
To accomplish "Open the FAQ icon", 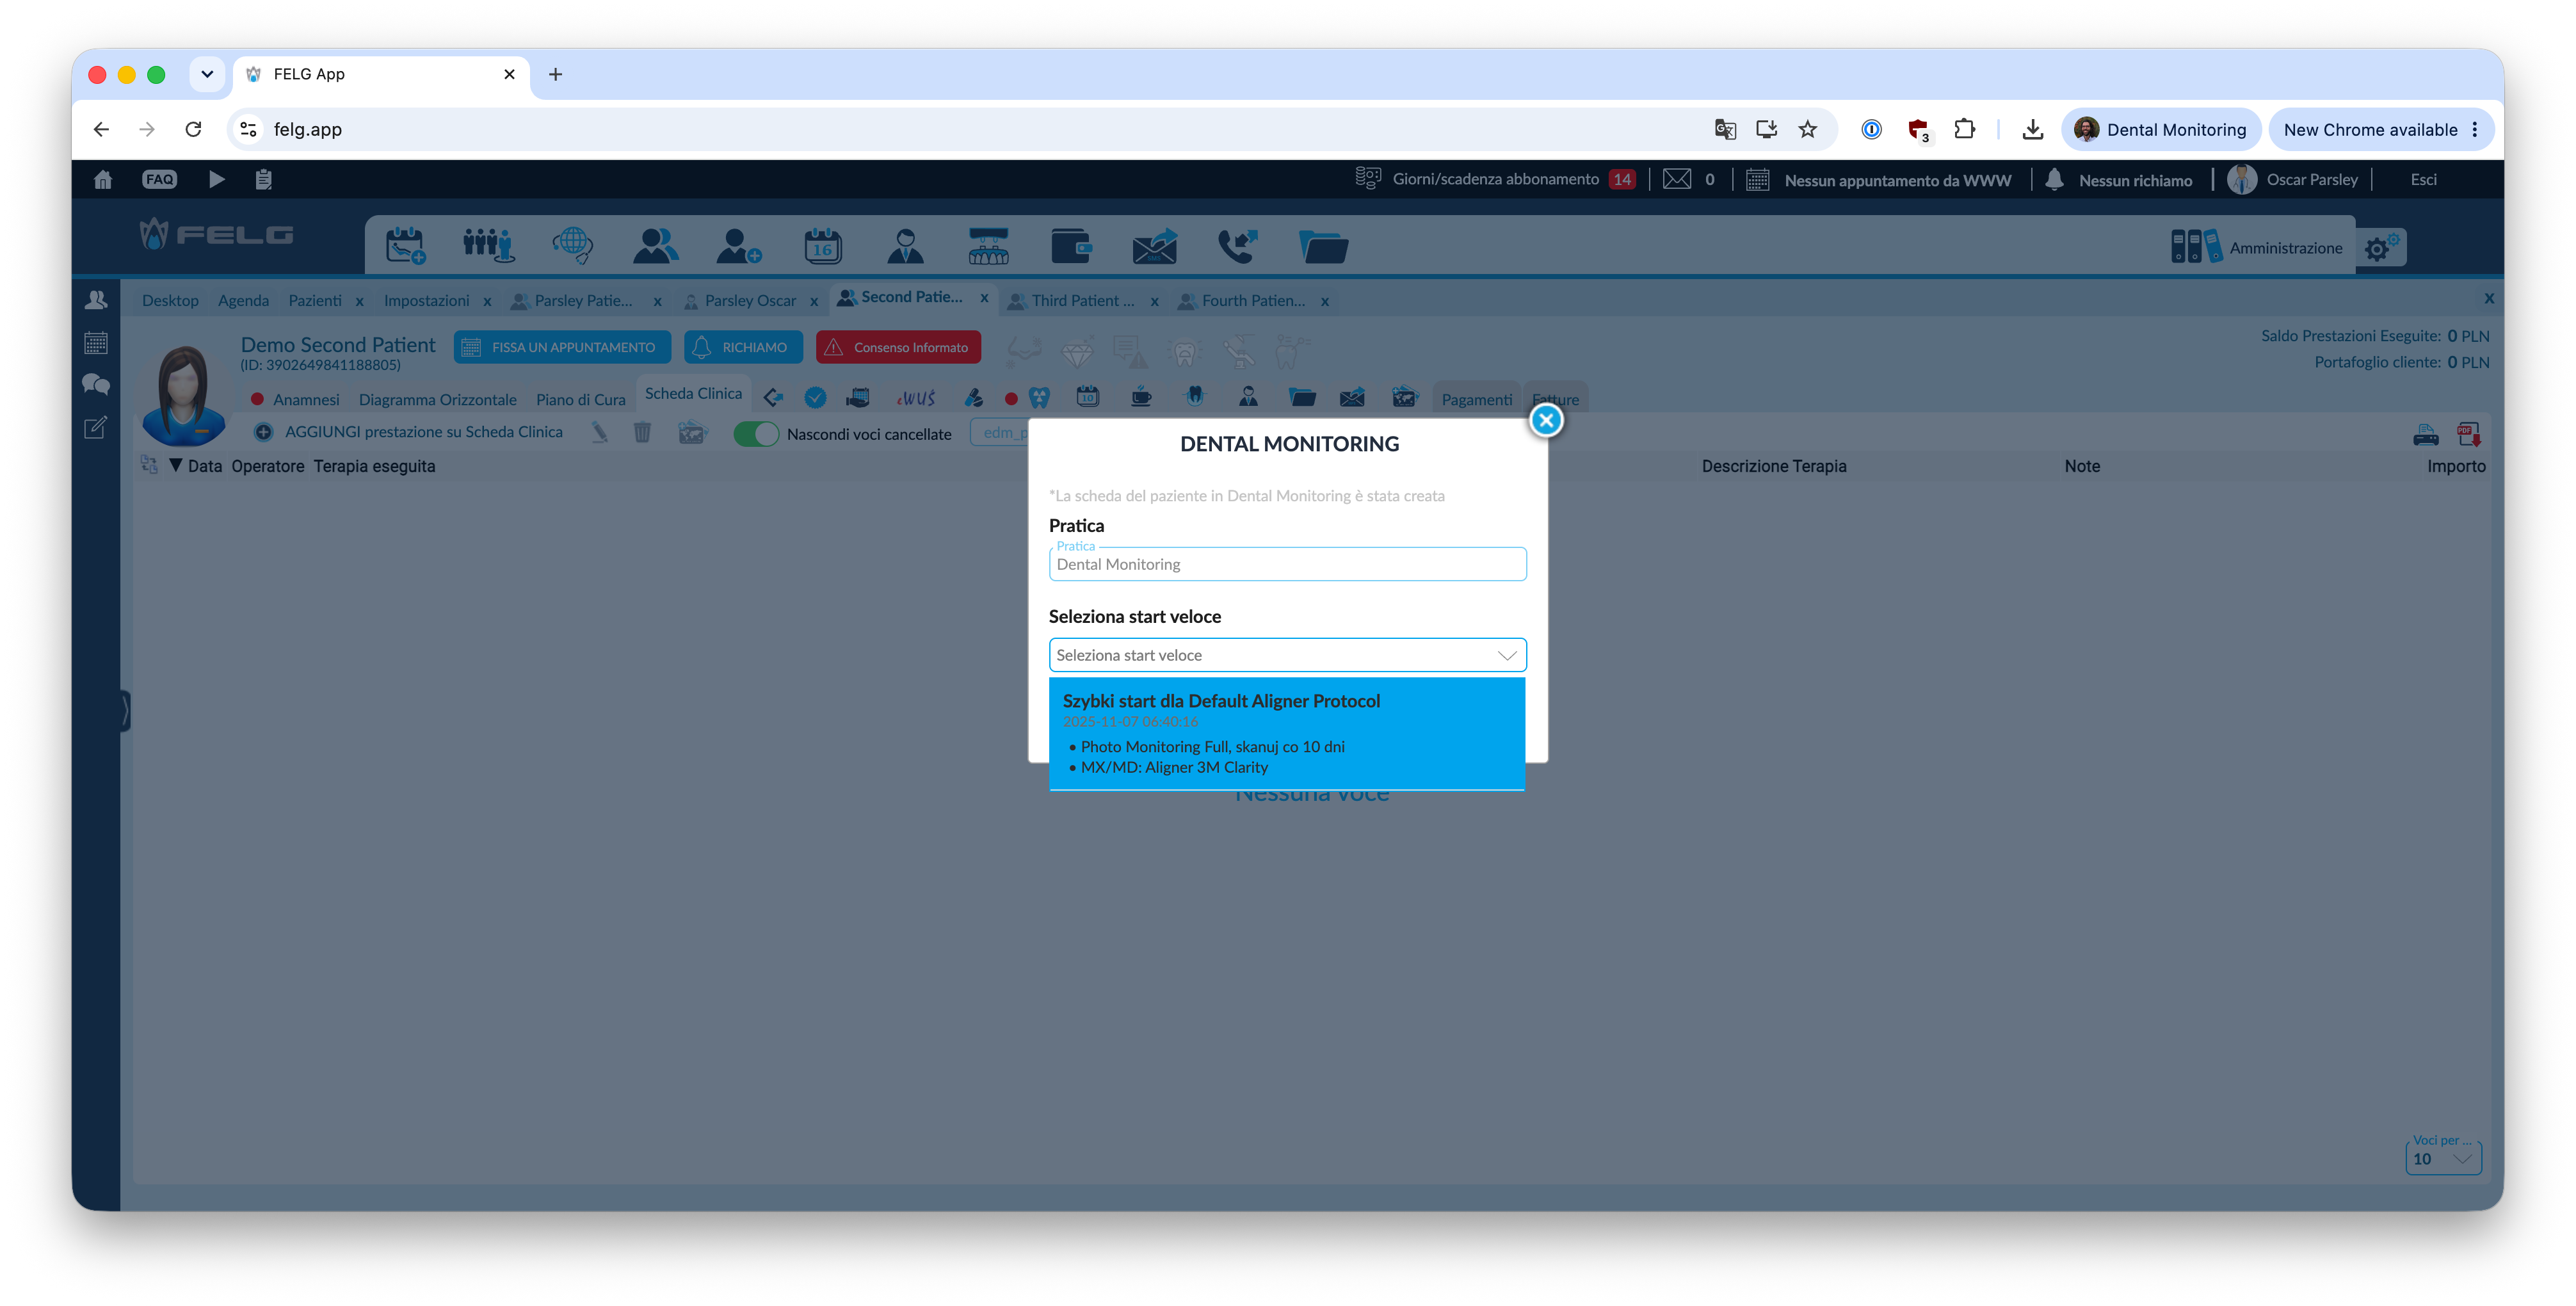I will (x=159, y=180).
